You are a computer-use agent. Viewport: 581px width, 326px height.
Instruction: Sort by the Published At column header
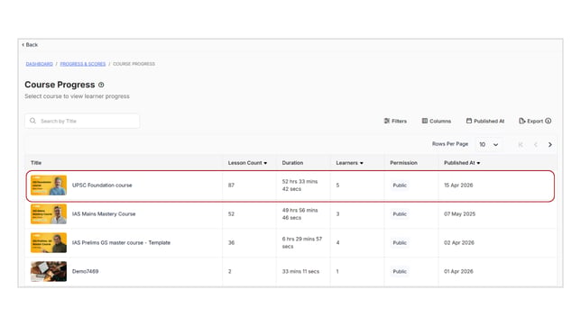462,163
